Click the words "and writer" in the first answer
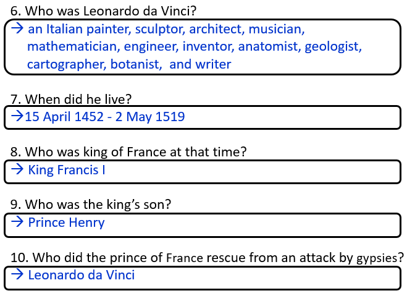 click(199, 64)
